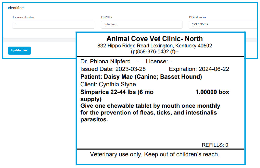
Task: Click the EIN/SSN field label
Action: coord(107,17)
